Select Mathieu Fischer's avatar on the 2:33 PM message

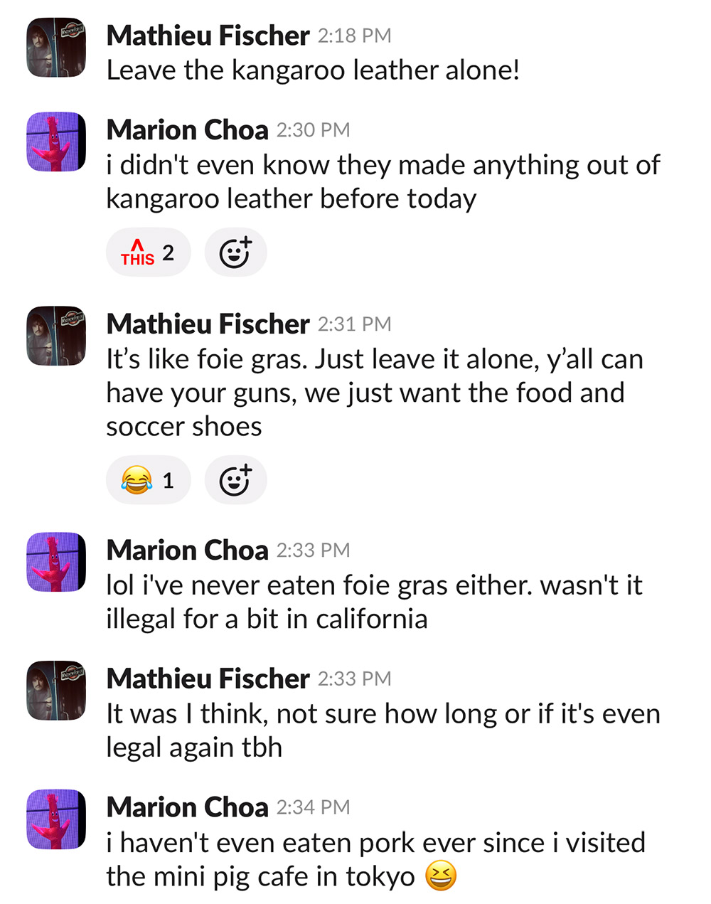pos(56,691)
